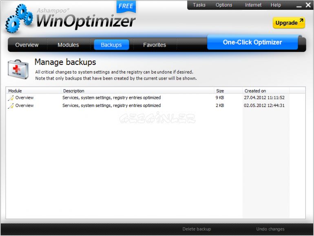The width and height of the screenshot is (314, 236).
Task: Click the FREE ribbon badge
Action: (126, 7)
